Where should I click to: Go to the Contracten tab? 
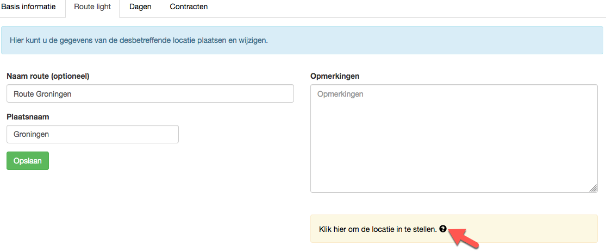[189, 7]
